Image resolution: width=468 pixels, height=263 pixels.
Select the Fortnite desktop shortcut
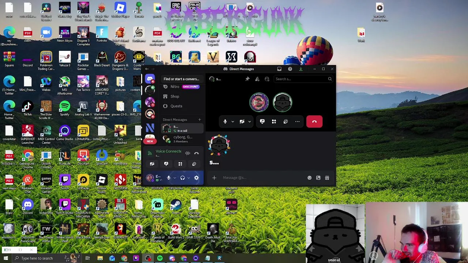click(x=102, y=35)
